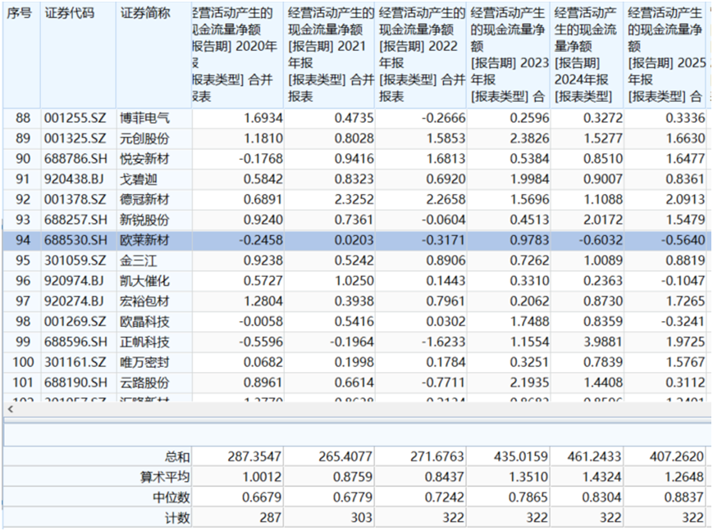Click the value -0.1768 in 悦安新材 row
The image size is (713, 531).
[261, 159]
